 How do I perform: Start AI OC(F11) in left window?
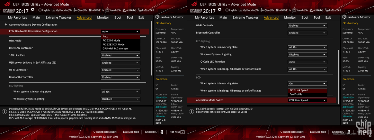click(96, 10)
